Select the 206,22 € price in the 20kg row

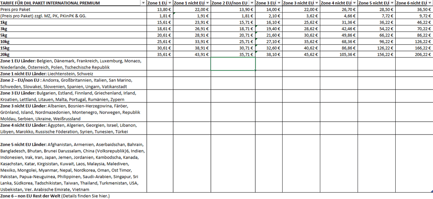pyautogui.click(x=414, y=55)
